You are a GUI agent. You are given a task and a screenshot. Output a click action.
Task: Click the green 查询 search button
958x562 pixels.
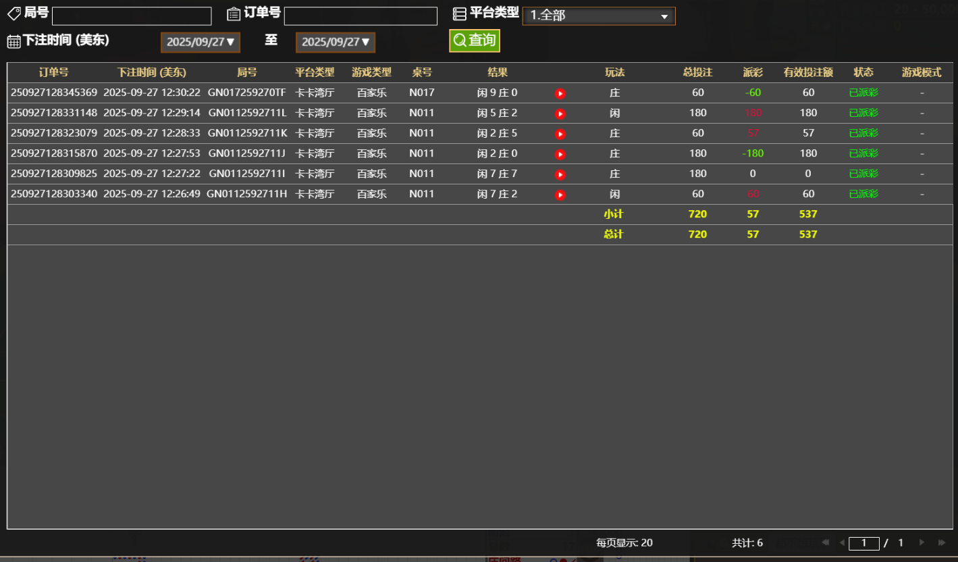click(475, 41)
